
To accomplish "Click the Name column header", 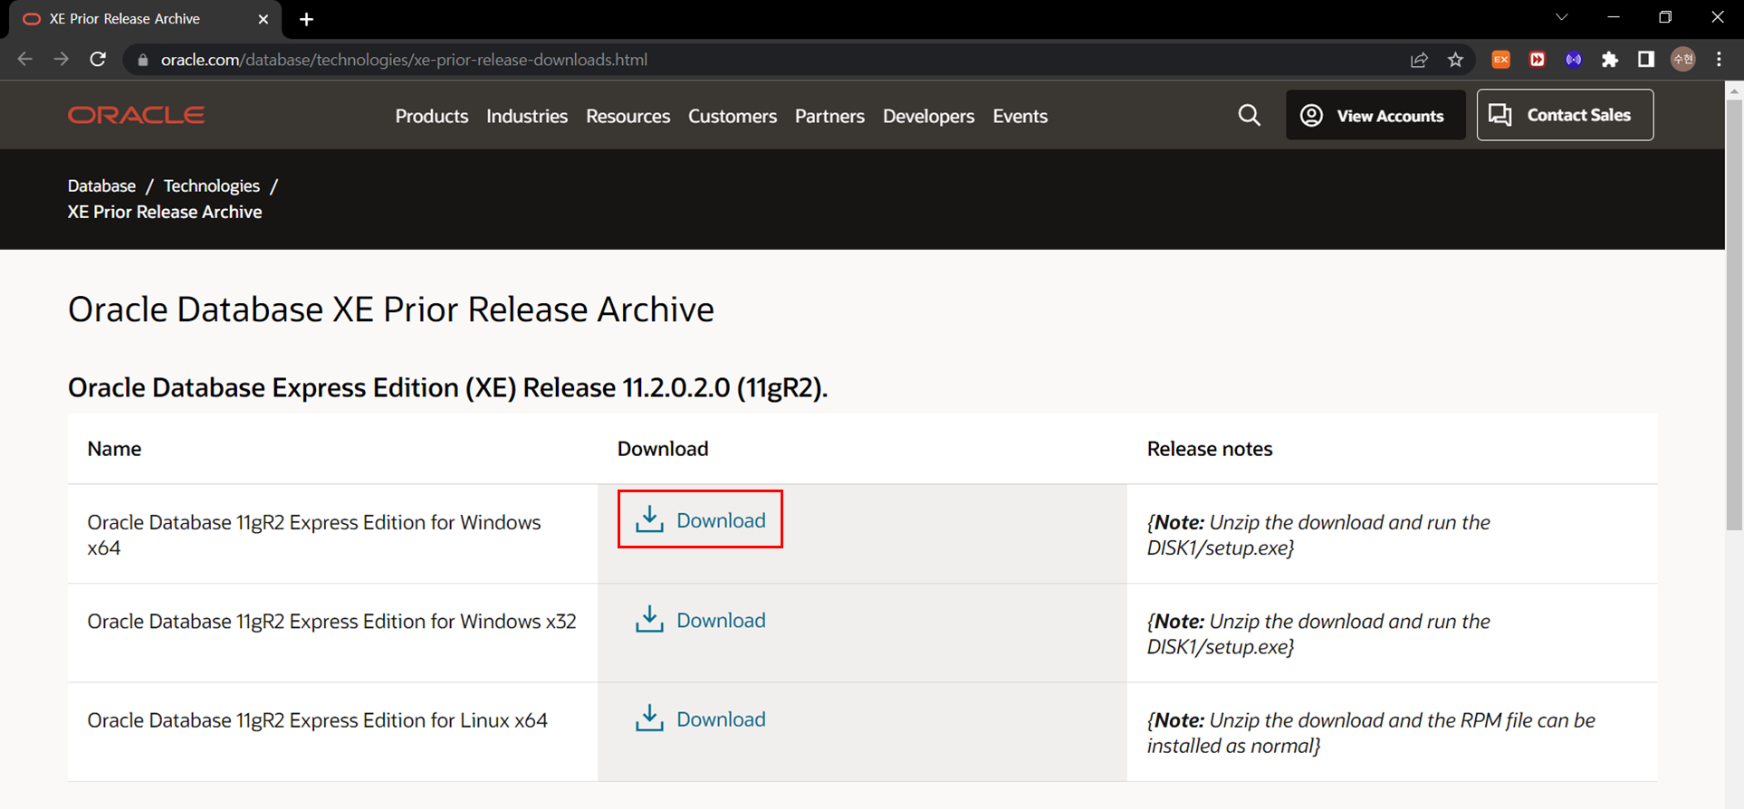I will coord(114,449).
